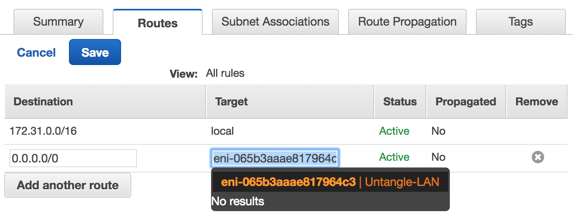Focus the 0.0.0.0/0 destination field

point(73,158)
